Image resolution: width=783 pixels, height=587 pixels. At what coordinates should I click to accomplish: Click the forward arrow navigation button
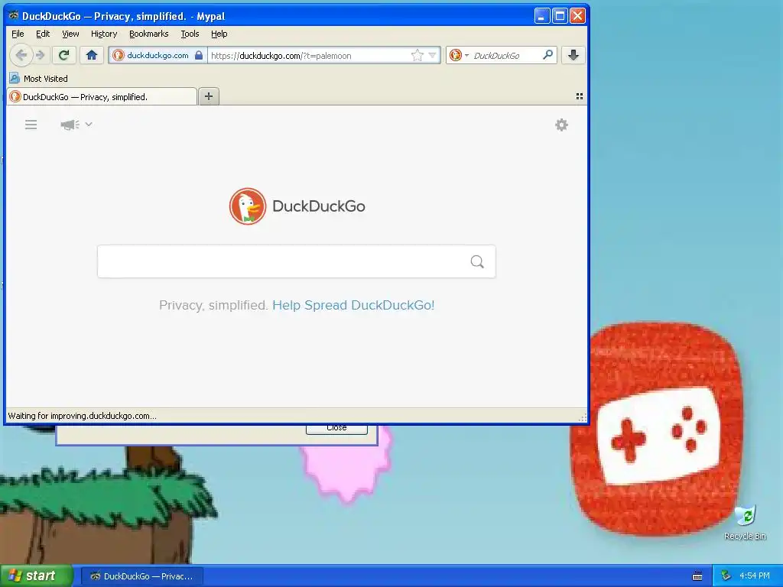tap(41, 55)
